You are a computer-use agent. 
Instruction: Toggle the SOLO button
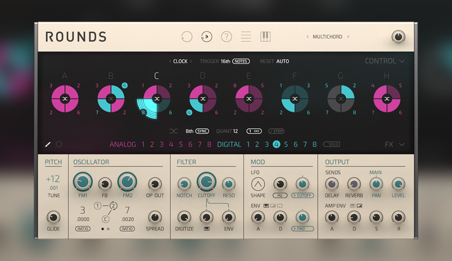point(332,144)
